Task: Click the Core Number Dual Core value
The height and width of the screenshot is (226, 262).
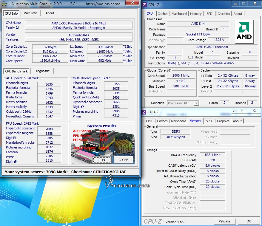Action: pyautogui.click(x=50, y=56)
